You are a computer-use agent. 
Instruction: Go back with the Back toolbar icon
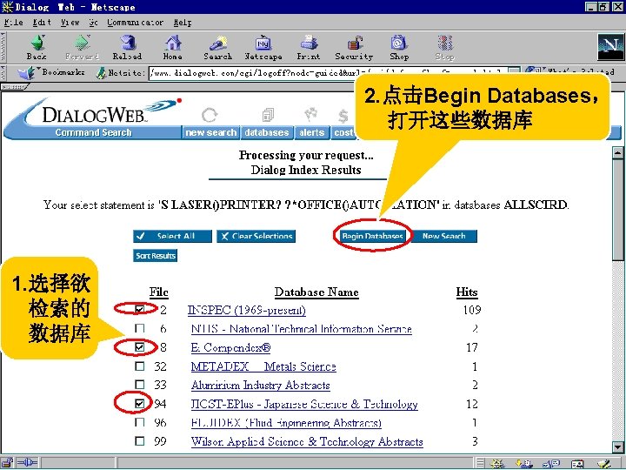(x=37, y=48)
